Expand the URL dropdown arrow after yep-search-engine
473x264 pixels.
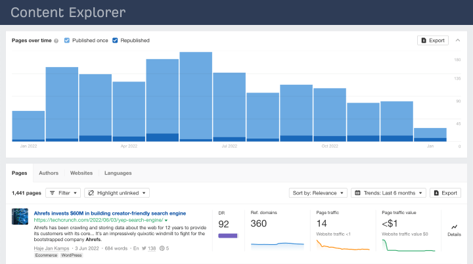[x=166, y=221]
